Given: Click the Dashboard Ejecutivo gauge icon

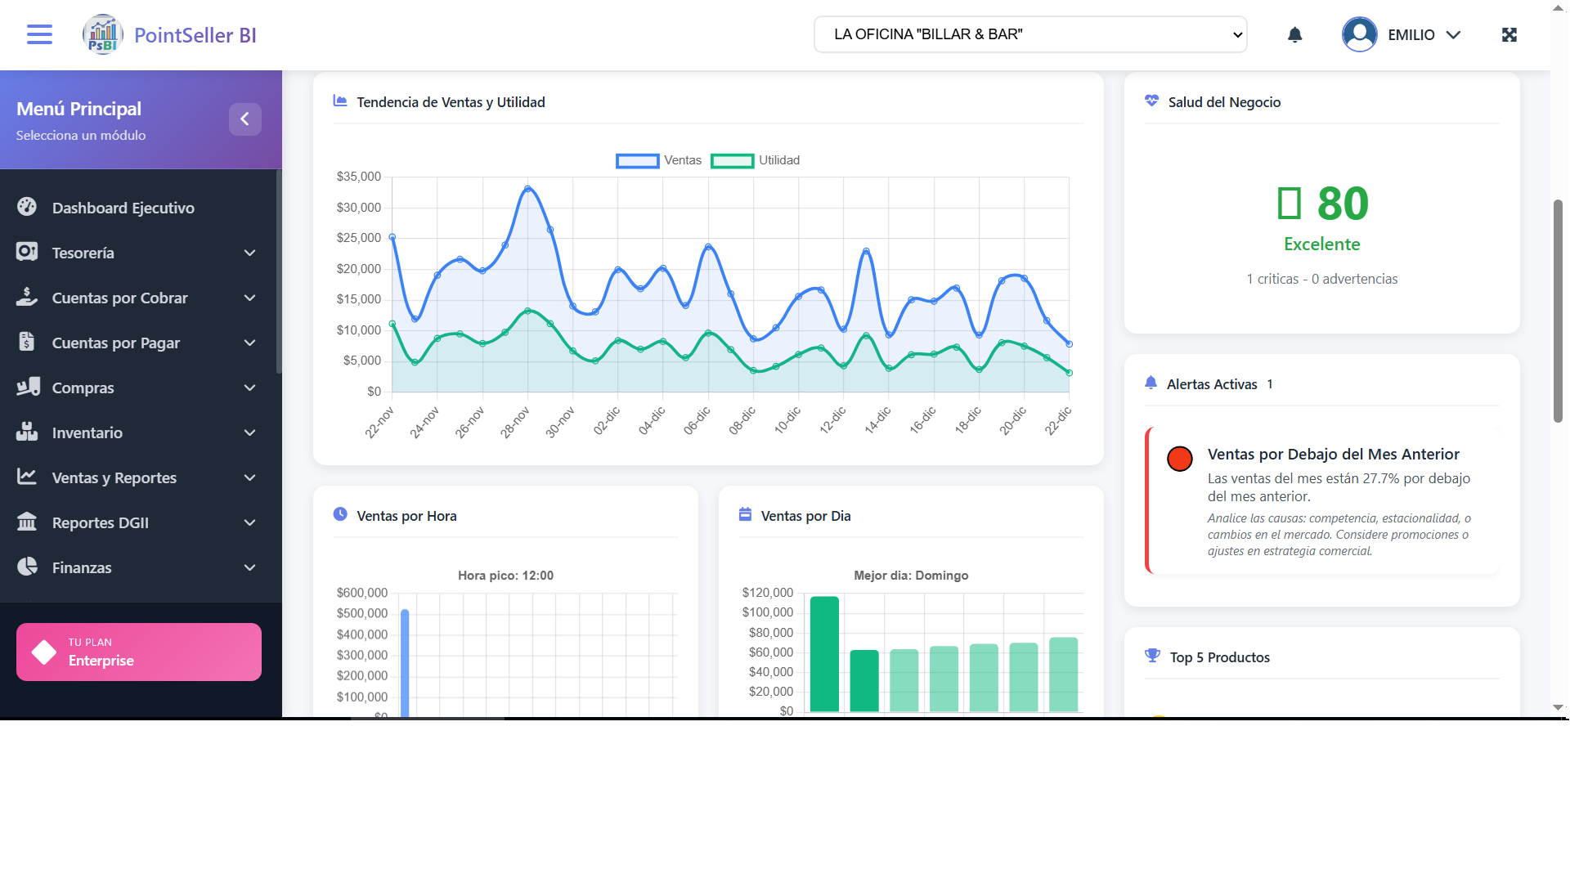Looking at the screenshot, I should click(x=27, y=208).
